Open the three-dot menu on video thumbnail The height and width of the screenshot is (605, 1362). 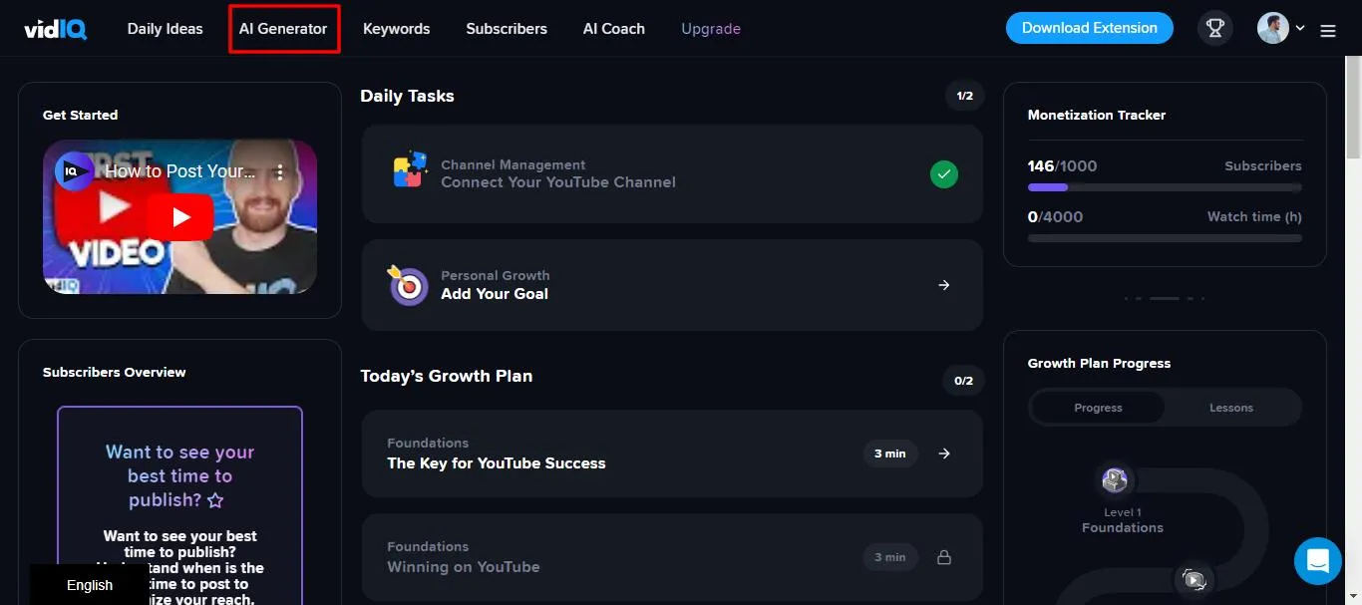(280, 171)
